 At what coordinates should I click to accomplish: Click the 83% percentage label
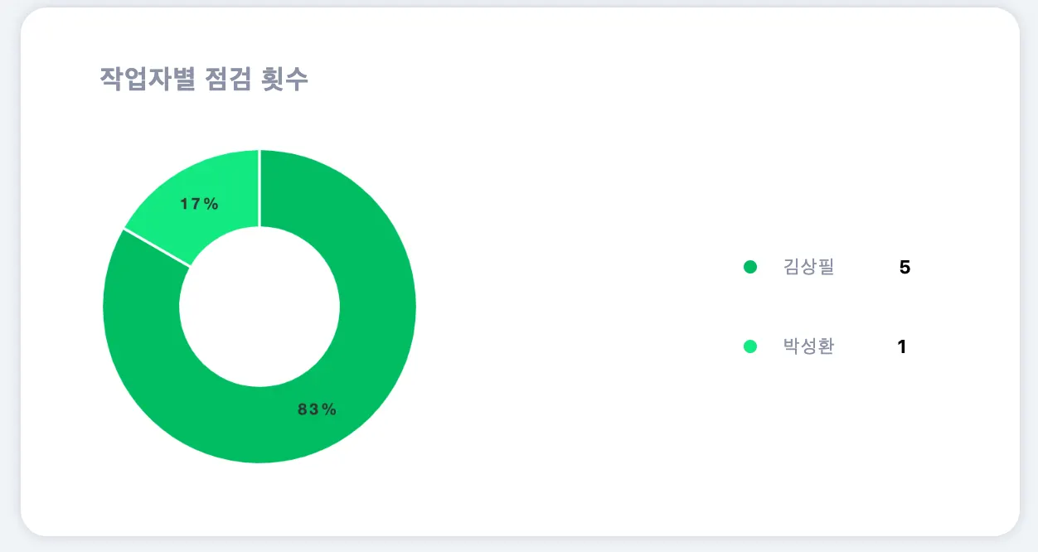(x=317, y=409)
